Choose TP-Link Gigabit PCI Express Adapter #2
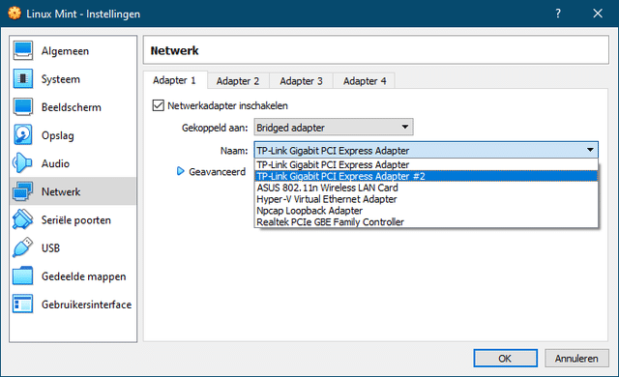Image resolution: width=619 pixels, height=377 pixels. (426, 176)
